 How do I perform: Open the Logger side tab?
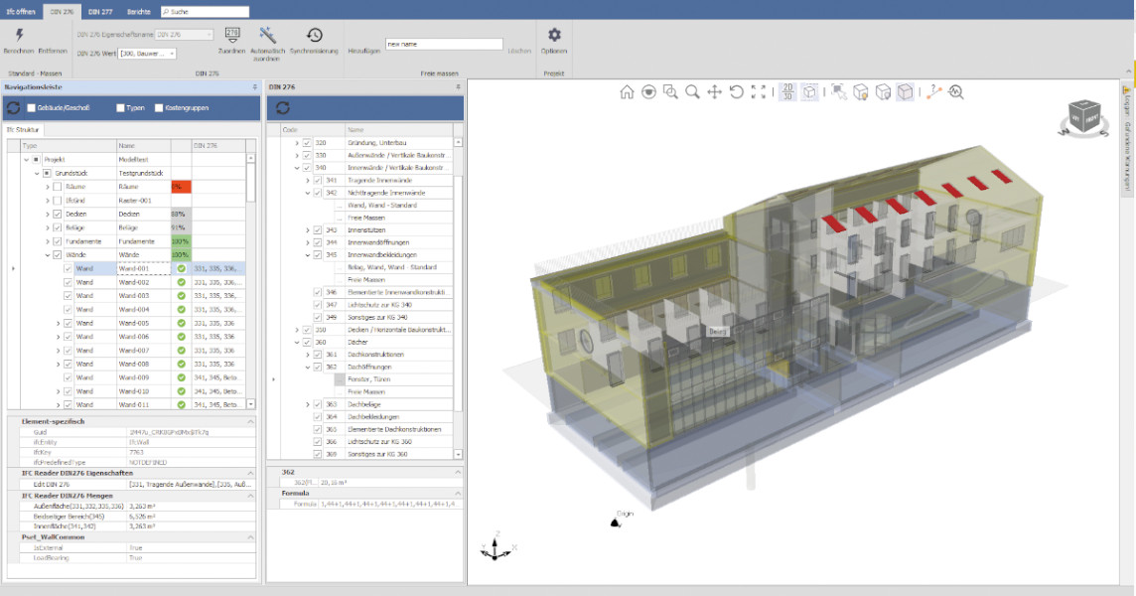click(1127, 138)
